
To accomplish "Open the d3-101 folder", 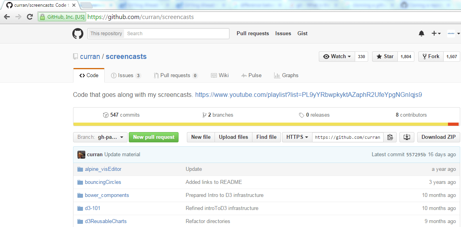I will (92, 208).
